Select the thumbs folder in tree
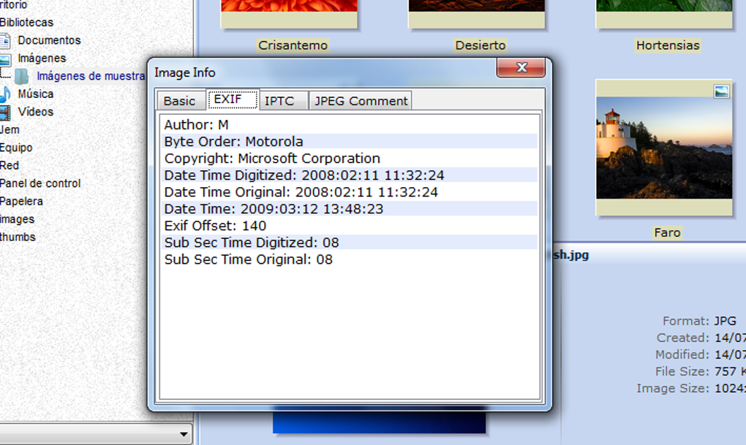The width and height of the screenshot is (746, 445). 18,237
